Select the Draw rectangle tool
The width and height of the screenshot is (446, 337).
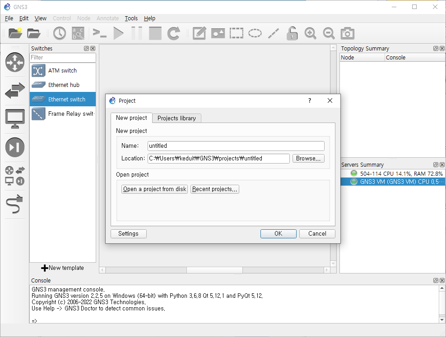[x=237, y=33]
